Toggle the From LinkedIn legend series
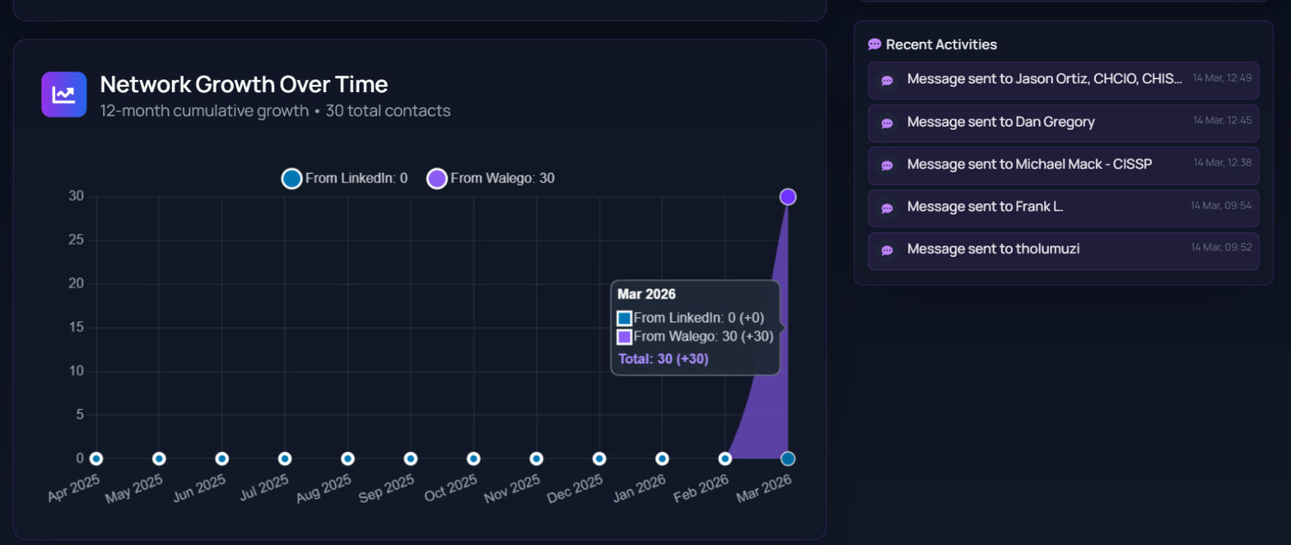1291x545 pixels. (345, 178)
